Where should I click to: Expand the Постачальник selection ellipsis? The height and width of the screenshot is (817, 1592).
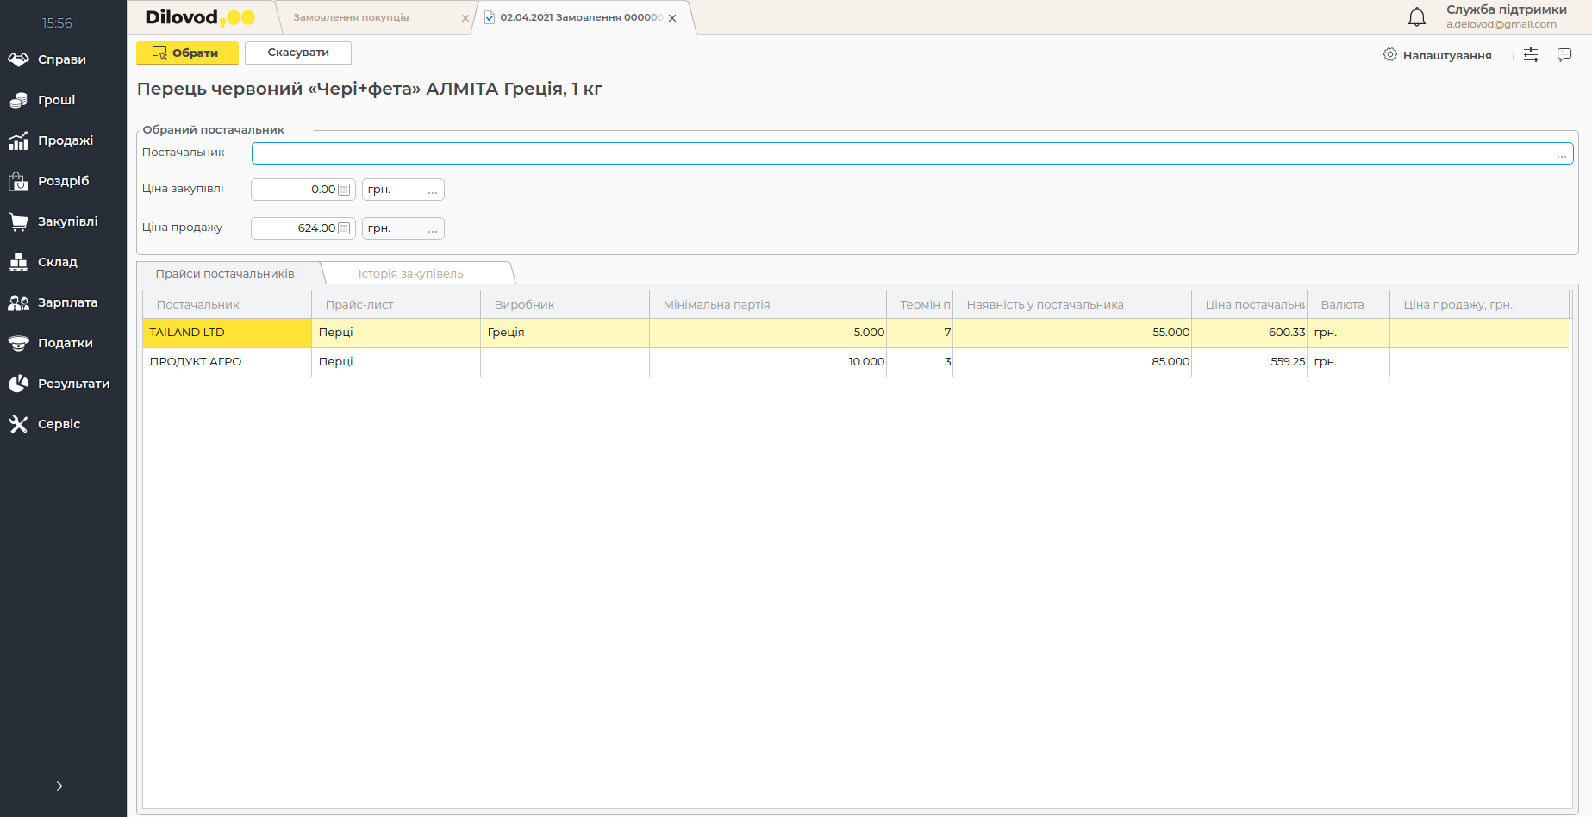pyautogui.click(x=1561, y=154)
